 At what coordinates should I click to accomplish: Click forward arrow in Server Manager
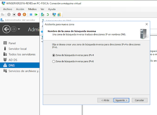click(x=14, y=29)
